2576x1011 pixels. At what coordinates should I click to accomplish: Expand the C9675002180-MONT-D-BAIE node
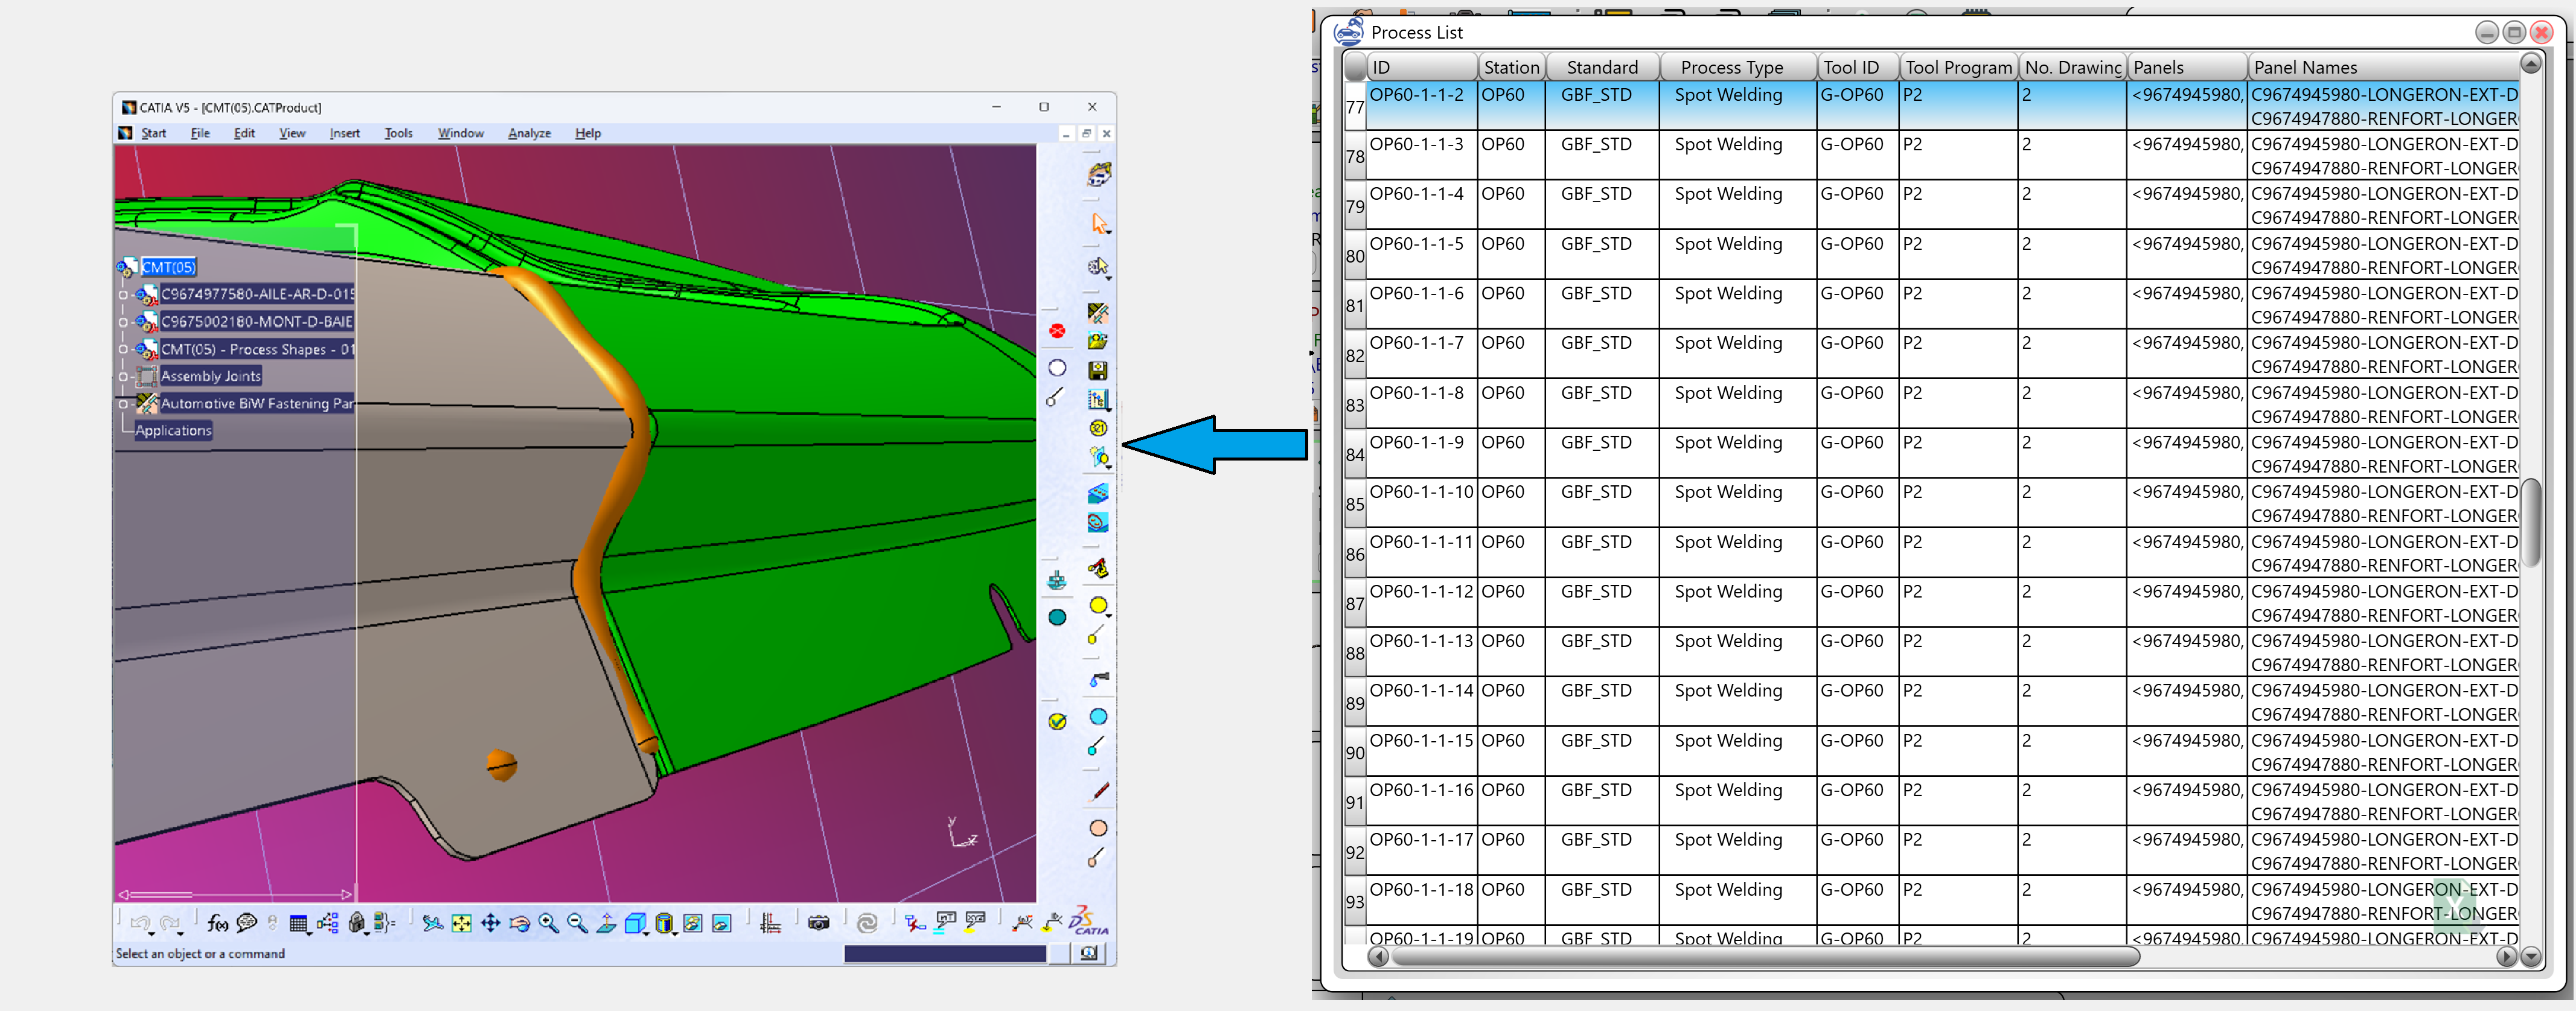[x=124, y=322]
